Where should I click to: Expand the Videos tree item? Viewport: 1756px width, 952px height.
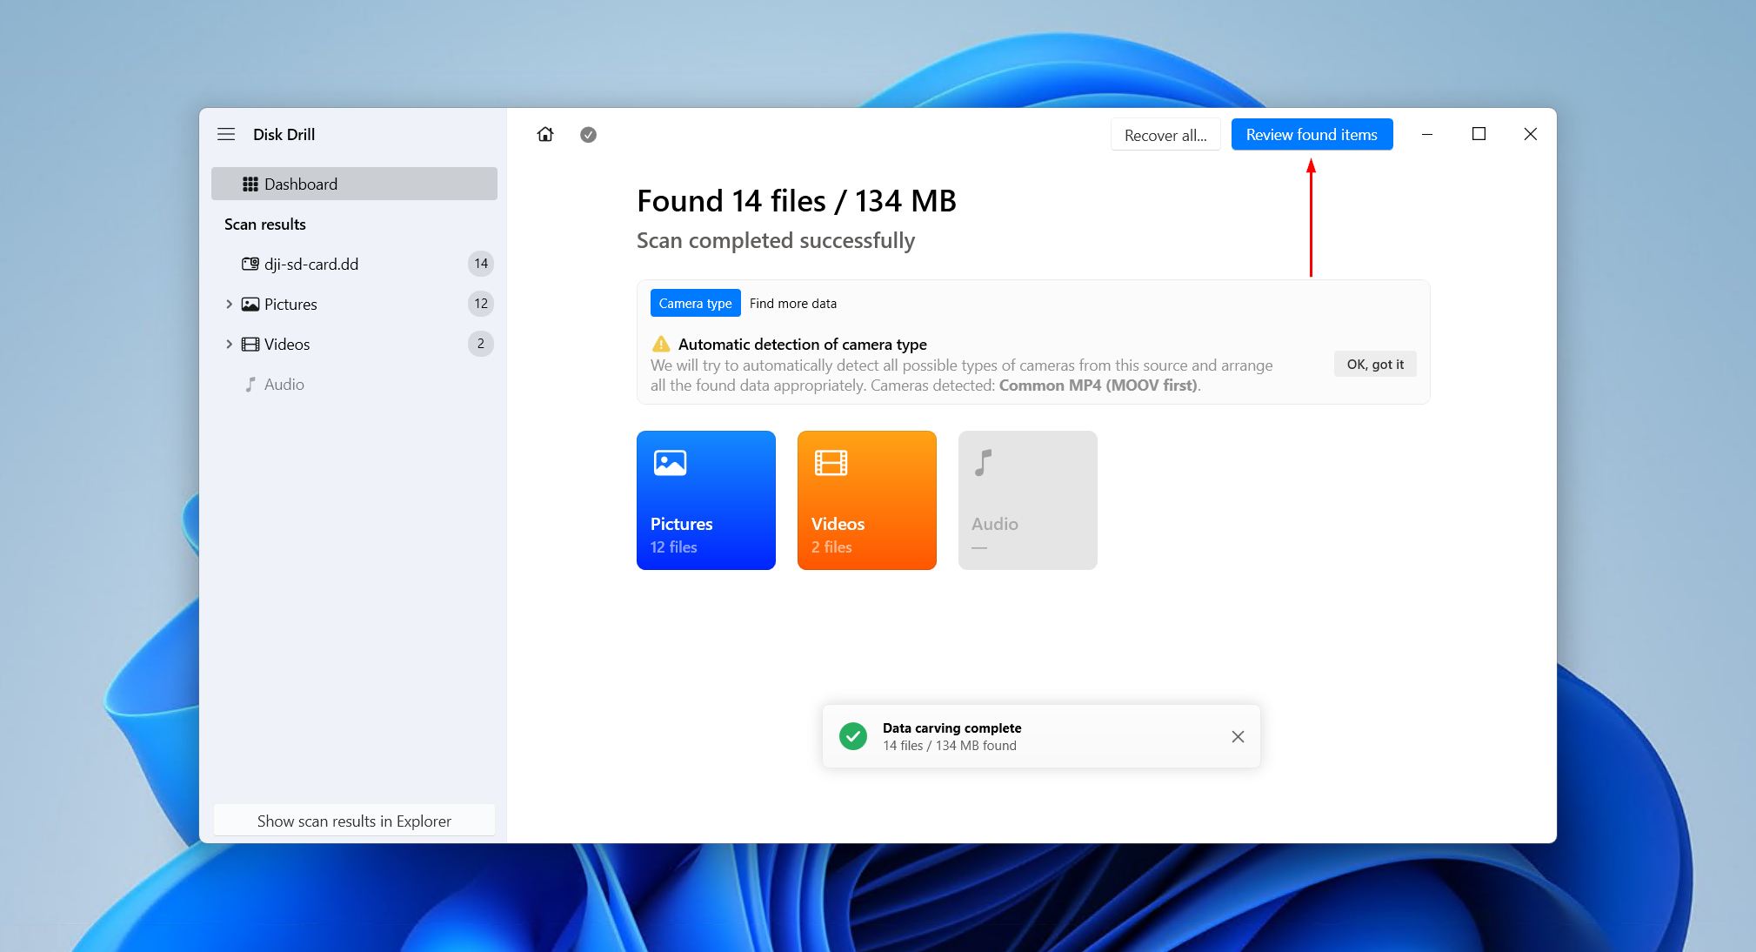[x=229, y=344]
